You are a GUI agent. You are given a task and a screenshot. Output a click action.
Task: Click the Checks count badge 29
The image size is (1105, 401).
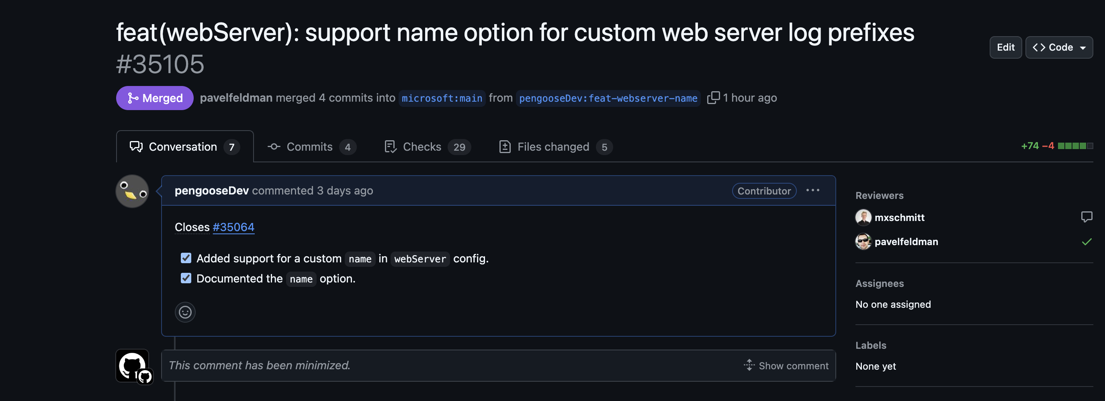(459, 147)
